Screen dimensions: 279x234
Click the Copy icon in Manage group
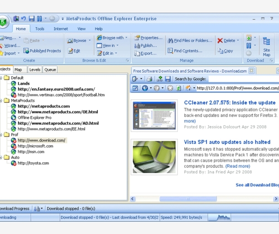pyautogui.click(x=220, y=51)
